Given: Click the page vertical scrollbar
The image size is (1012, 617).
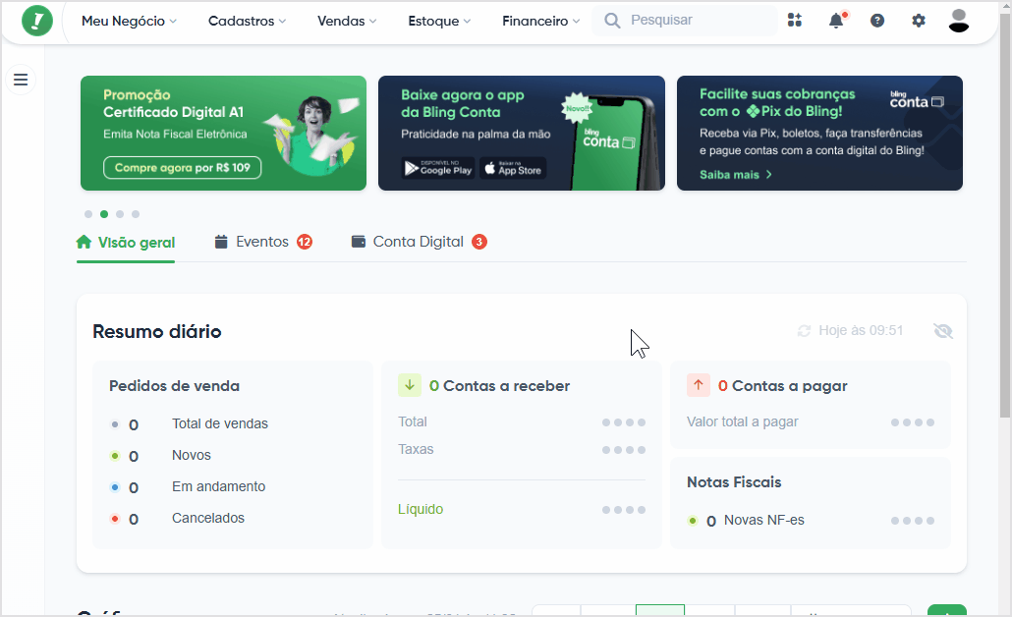Looking at the screenshot, I should [1005, 213].
